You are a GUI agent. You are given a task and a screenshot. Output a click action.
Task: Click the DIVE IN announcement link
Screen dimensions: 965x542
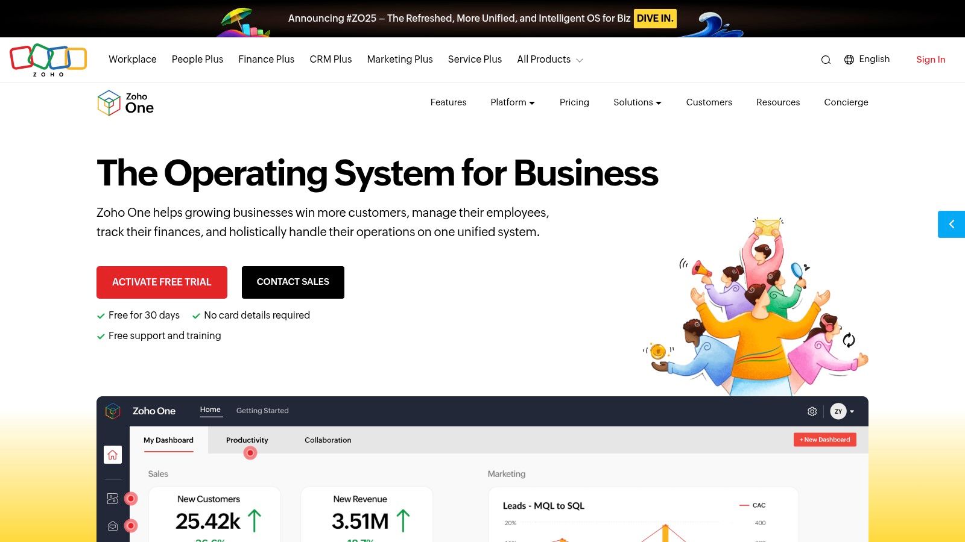coord(655,18)
